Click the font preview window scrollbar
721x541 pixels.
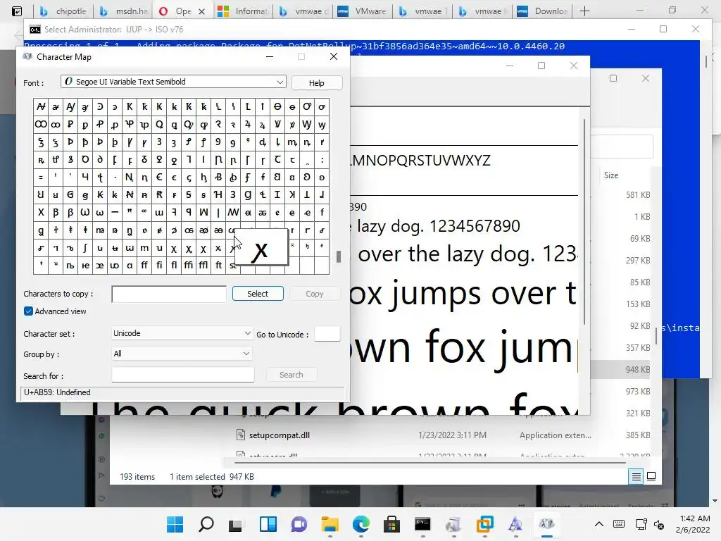584,222
